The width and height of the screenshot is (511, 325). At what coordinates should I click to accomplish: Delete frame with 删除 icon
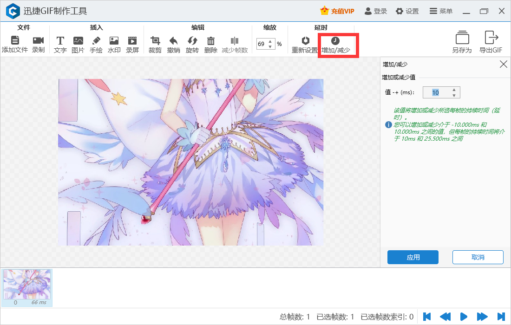211,41
